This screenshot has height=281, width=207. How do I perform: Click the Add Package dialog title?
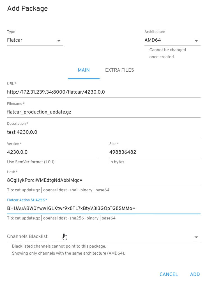click(27, 8)
